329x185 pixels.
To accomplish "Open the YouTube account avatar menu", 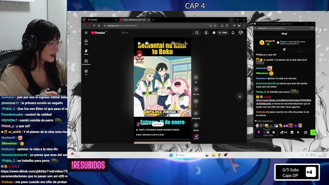I will pos(241,33).
